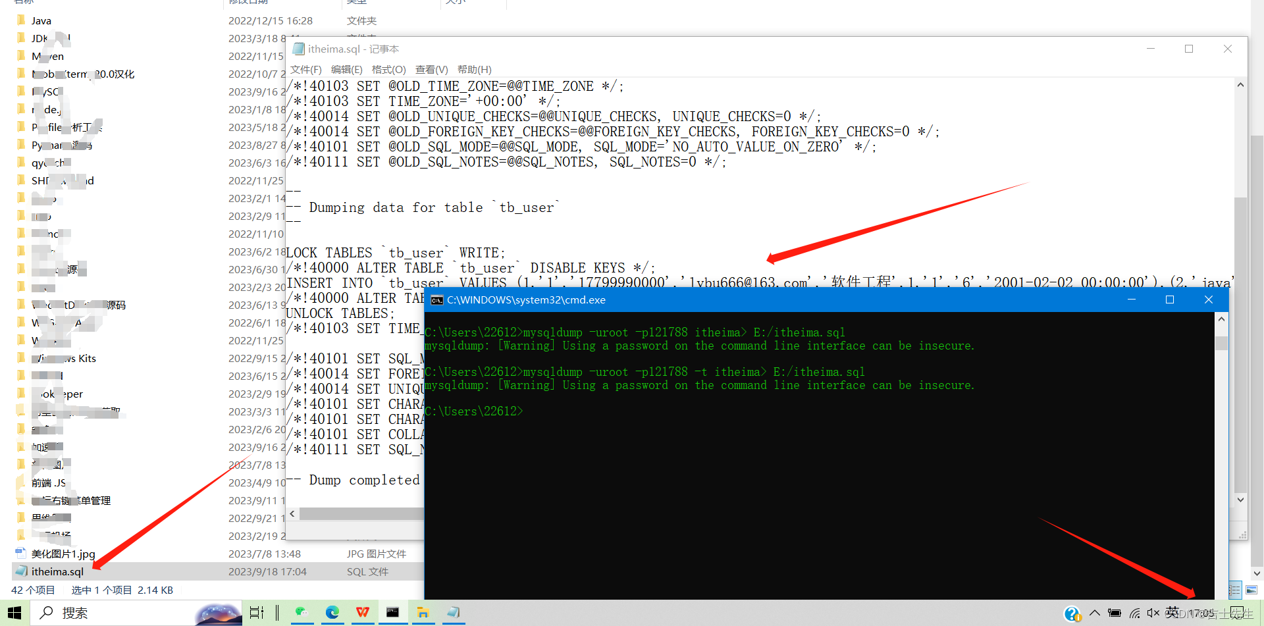Click '42 个项目' in Explorer status bar
The image size is (1264, 626).
pos(33,590)
